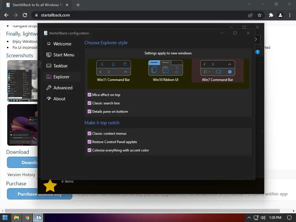Click the horizontal scrollbar of the web page
The height and width of the screenshot is (222, 296).
pos(142,211)
